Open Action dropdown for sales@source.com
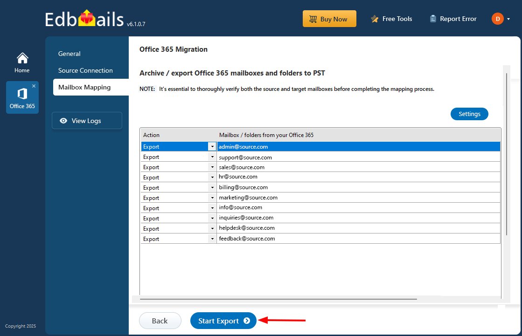This screenshot has height=336, width=522. pos(212,167)
